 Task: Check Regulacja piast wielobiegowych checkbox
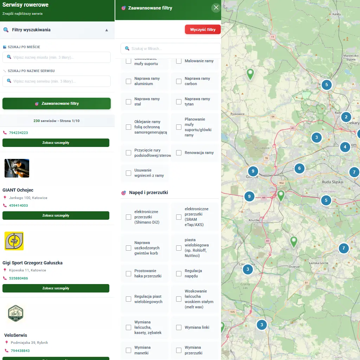tap(129, 299)
